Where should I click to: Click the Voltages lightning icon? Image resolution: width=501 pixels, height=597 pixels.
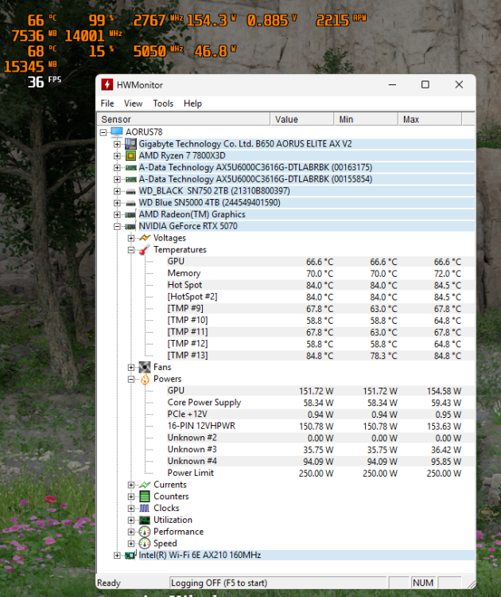click(x=145, y=238)
